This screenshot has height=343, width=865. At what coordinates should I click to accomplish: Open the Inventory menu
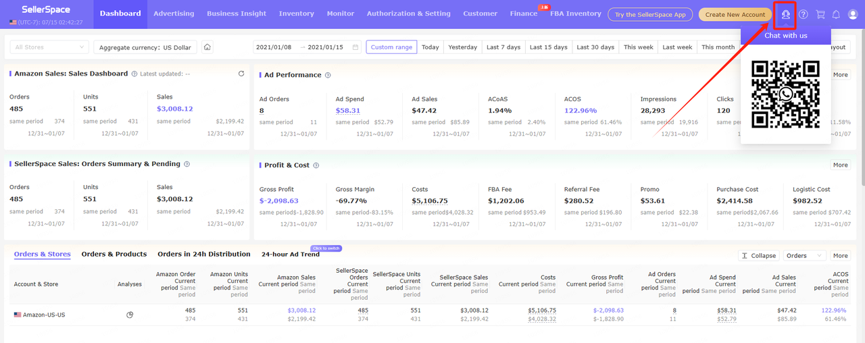click(297, 14)
